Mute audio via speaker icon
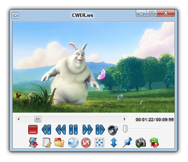 click(x=113, y=130)
